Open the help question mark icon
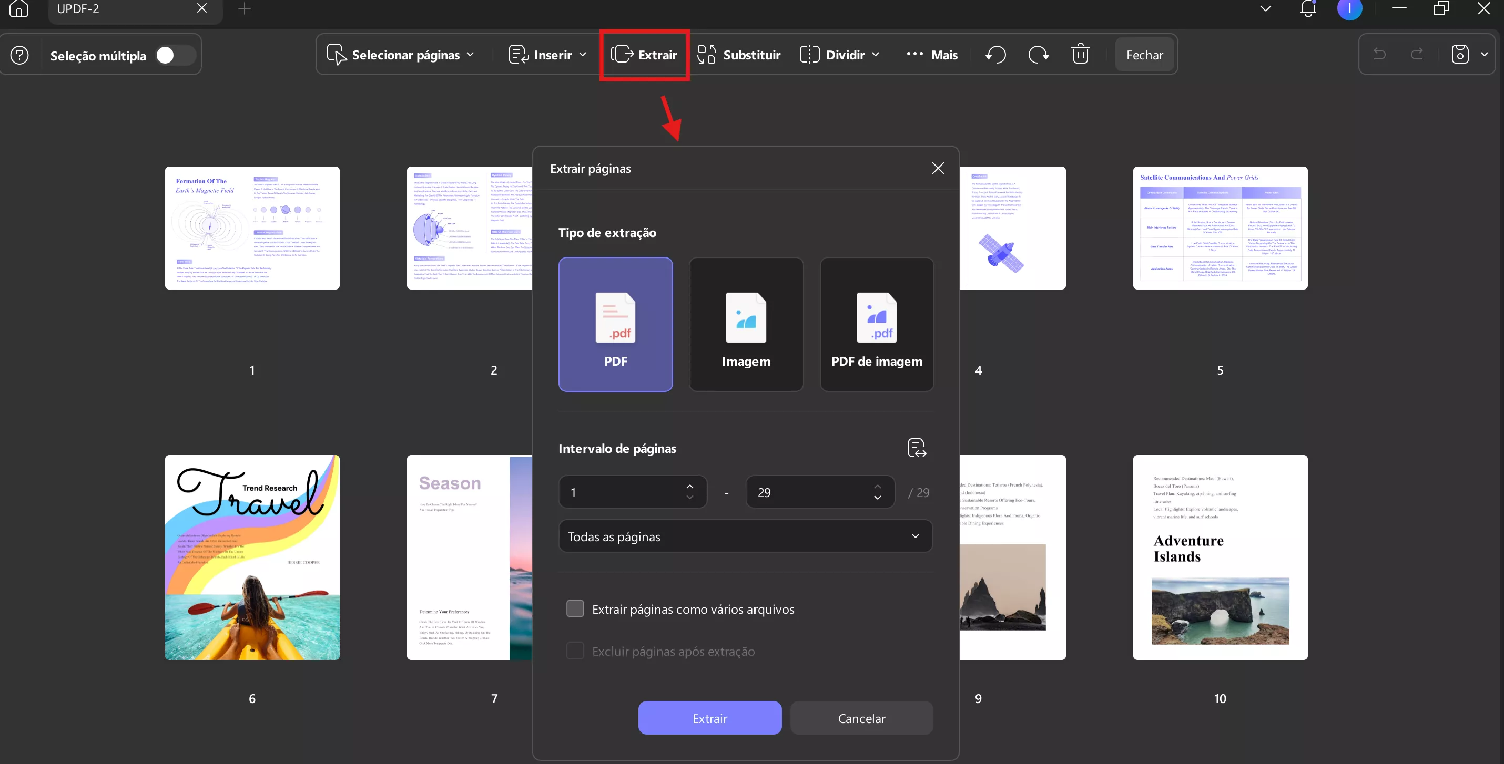This screenshot has height=764, width=1504. coord(19,55)
